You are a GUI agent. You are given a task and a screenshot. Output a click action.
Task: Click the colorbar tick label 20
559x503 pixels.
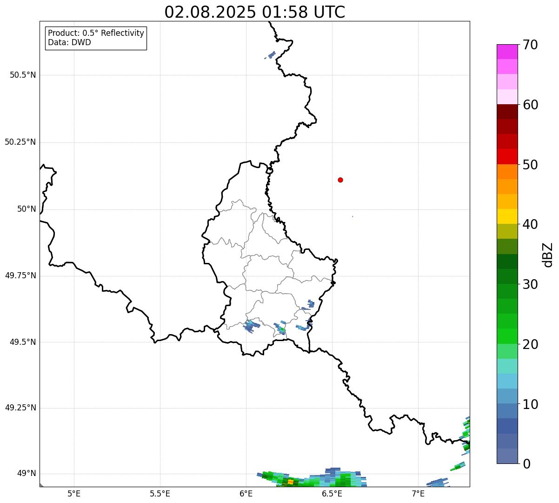pos(530,344)
